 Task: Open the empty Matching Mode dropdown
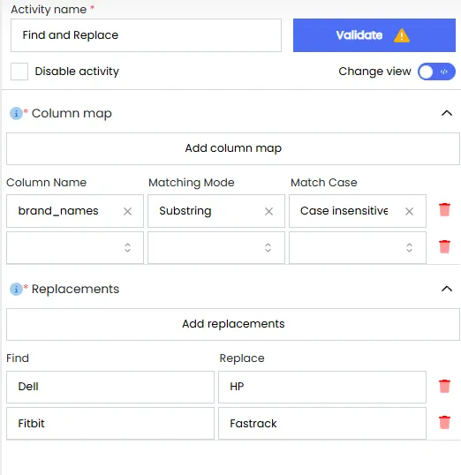point(216,247)
